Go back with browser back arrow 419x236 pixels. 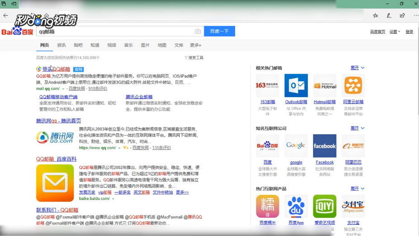(x=5, y=15)
